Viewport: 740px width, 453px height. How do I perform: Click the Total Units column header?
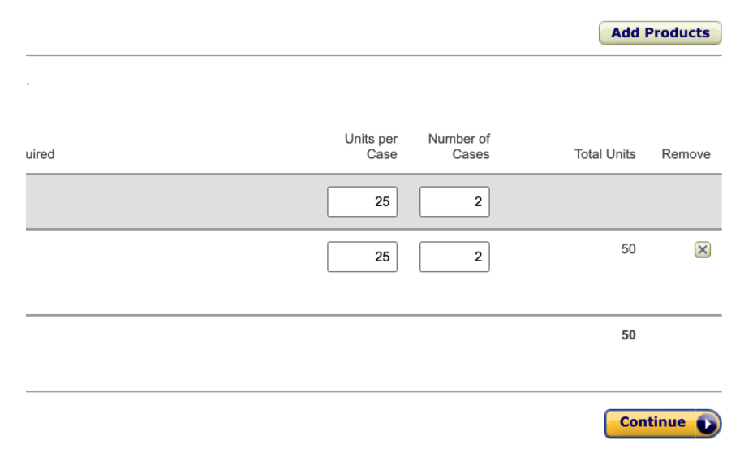click(604, 154)
